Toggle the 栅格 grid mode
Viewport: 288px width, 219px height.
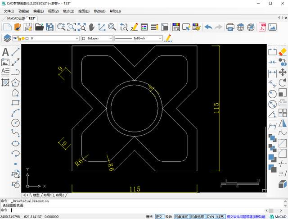[149, 217]
